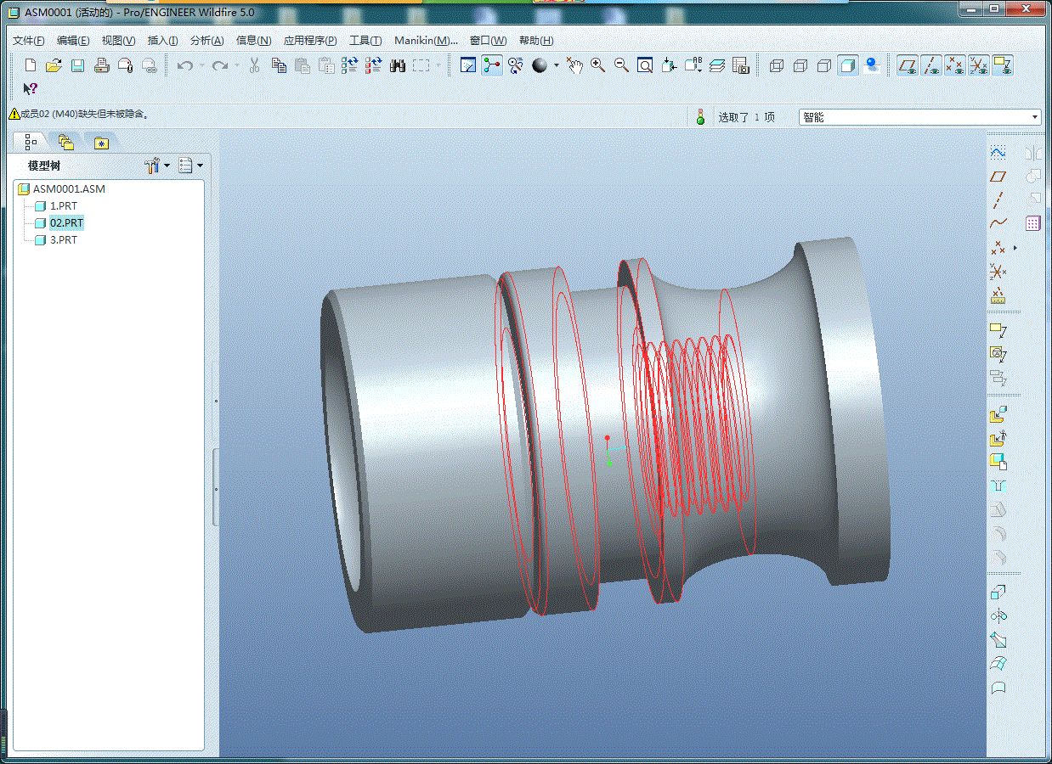Click the regenerate model icon

[x=350, y=65]
